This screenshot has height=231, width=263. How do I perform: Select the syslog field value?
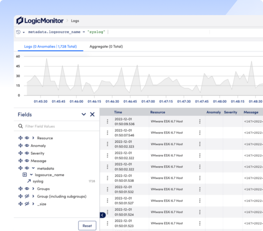[38, 181]
